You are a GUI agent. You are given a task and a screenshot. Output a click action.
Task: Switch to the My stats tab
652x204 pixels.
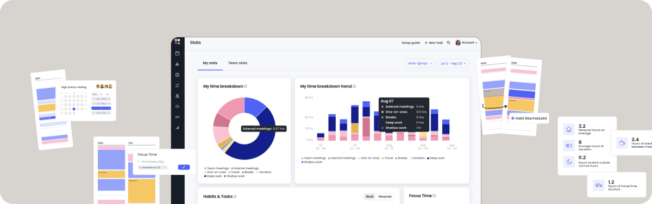[x=210, y=63]
